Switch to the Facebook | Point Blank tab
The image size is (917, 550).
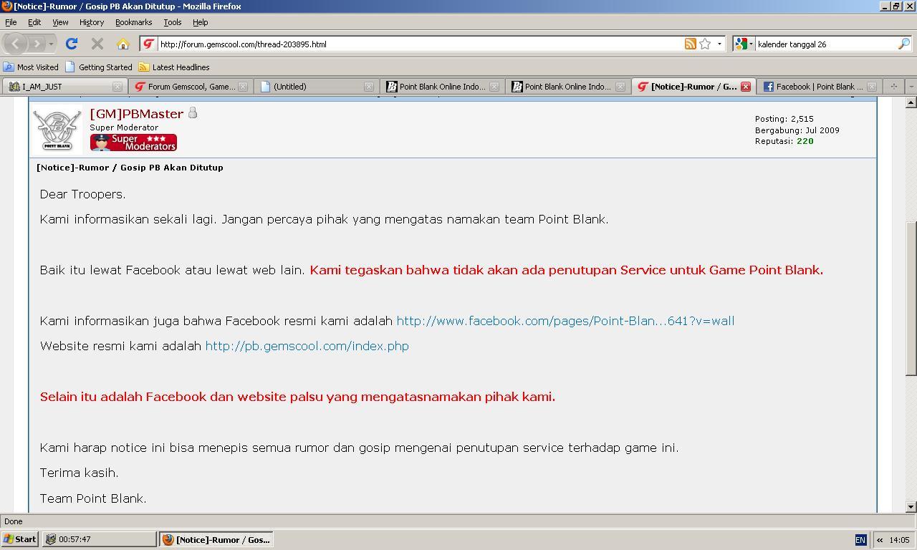coord(819,86)
